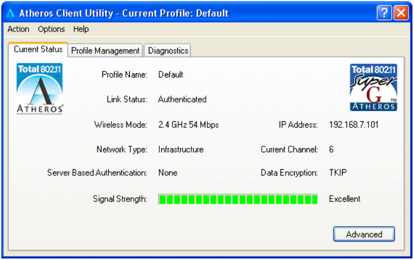Click the 2.4 GHz 54 Mbps value
The image size is (414, 260).
click(x=188, y=125)
